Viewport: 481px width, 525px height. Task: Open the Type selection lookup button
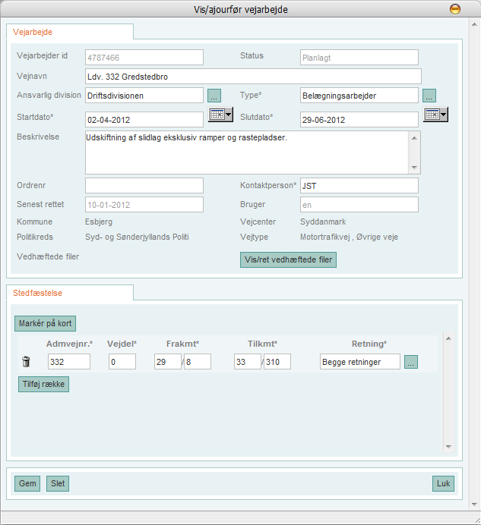(429, 96)
